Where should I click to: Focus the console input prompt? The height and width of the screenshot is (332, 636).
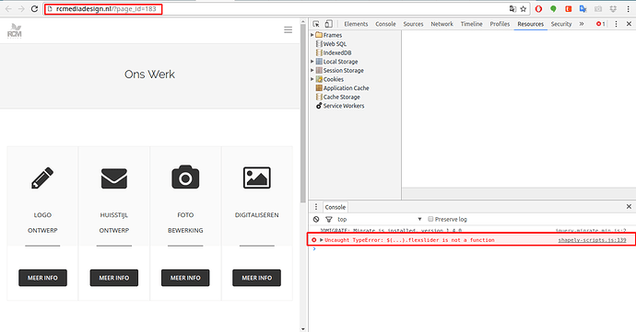[473, 249]
